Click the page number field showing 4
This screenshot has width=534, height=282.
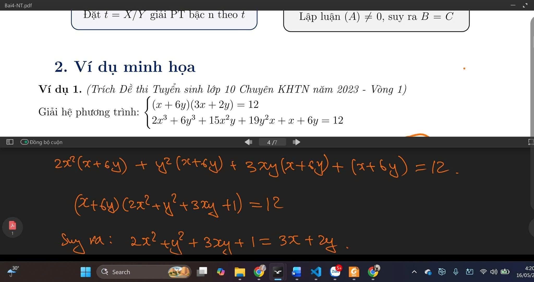(272, 142)
